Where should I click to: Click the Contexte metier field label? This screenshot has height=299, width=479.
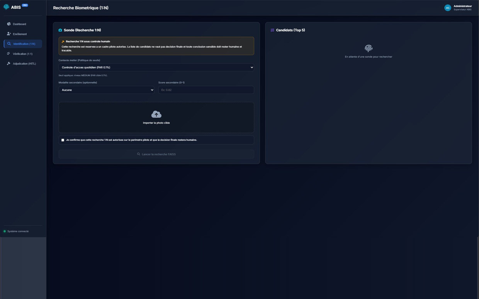[x=79, y=61]
